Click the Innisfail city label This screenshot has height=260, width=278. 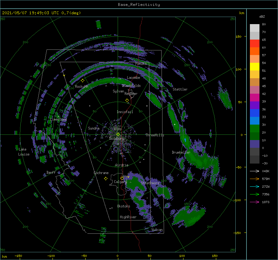click(125, 112)
